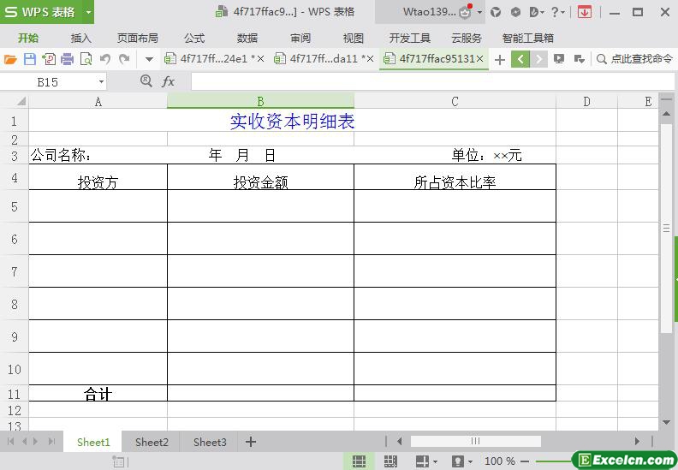Switch to Sheet3 tab

coord(210,442)
